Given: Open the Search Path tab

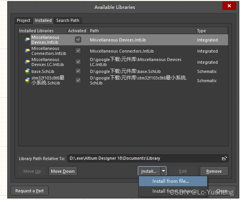Looking at the screenshot, I should click(68, 21).
